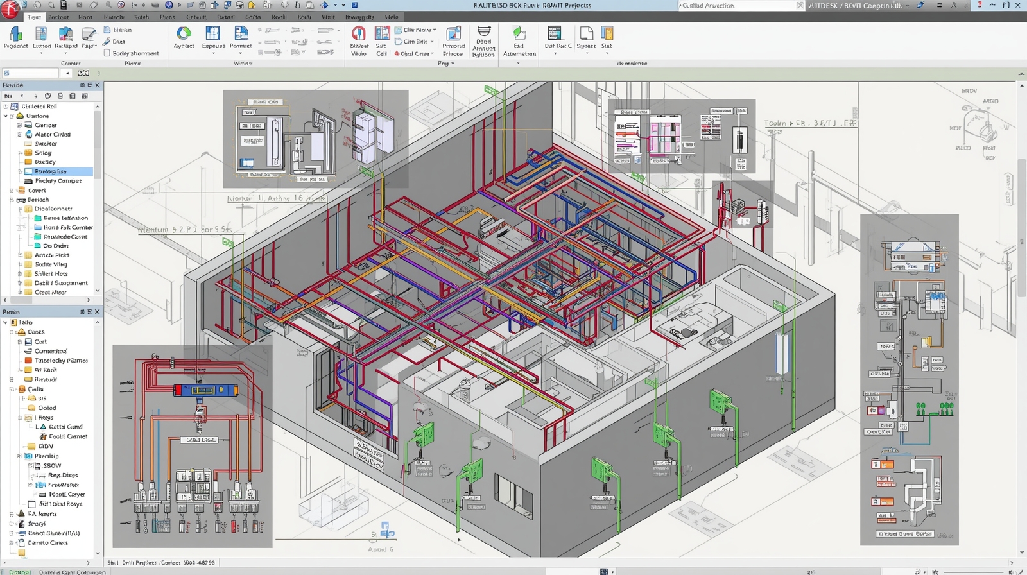Toggle the checkbox beside RiiH Sibal Reays
1027x575 pixels.
click(32, 504)
